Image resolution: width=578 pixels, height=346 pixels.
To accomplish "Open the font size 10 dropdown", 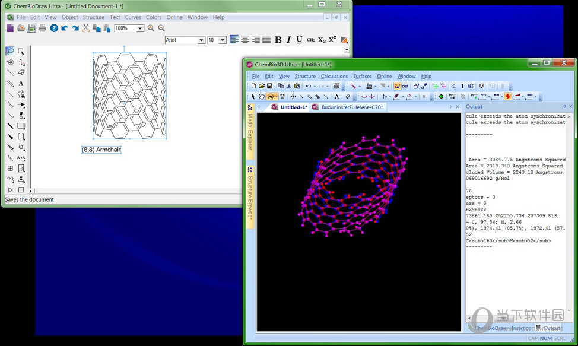I will coord(223,40).
